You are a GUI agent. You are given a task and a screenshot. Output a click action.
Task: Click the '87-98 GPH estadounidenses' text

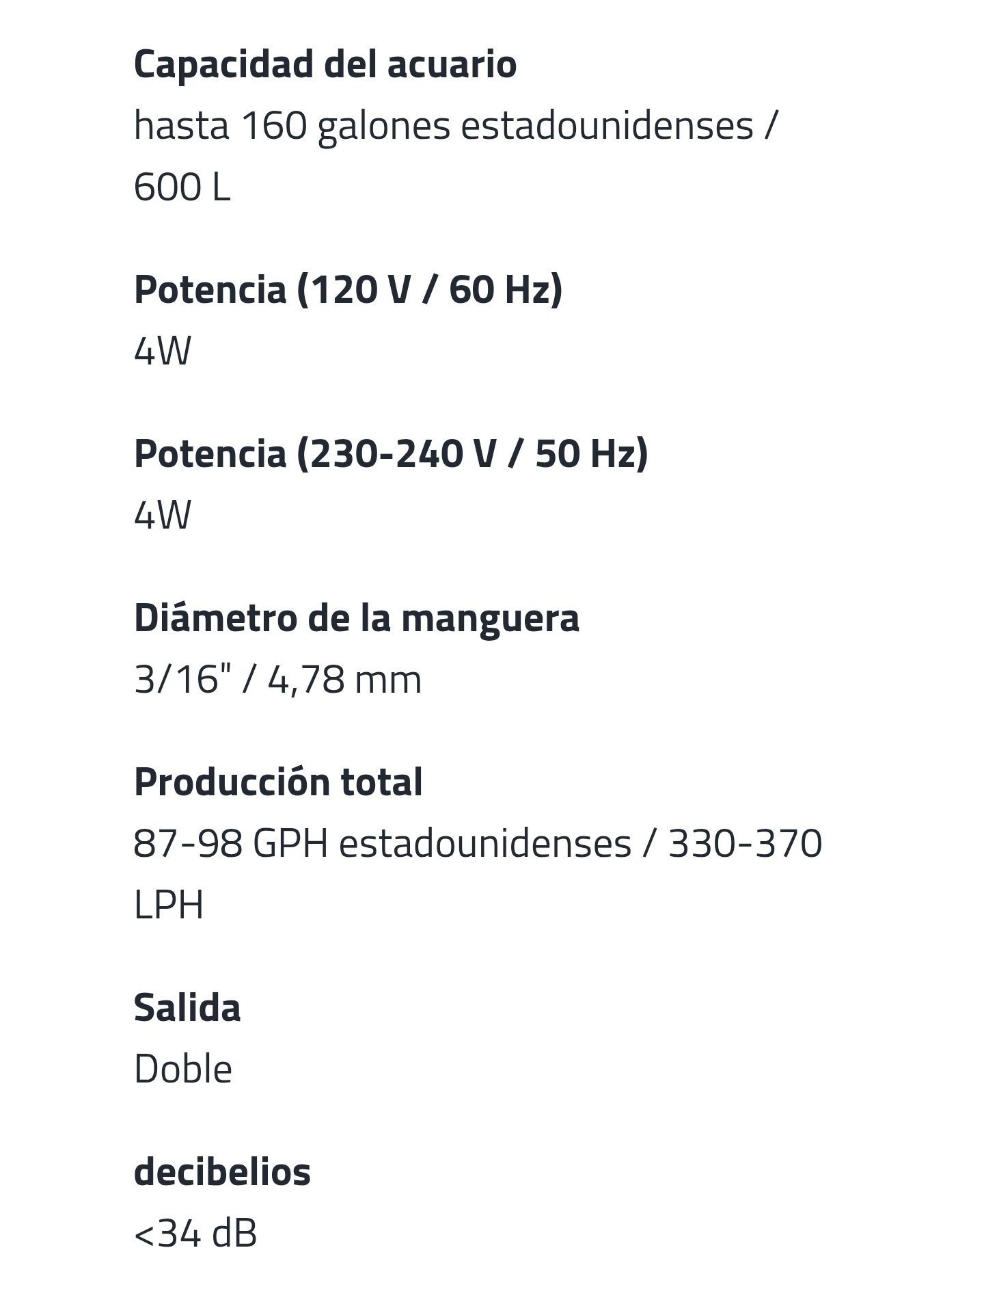pos(383,843)
